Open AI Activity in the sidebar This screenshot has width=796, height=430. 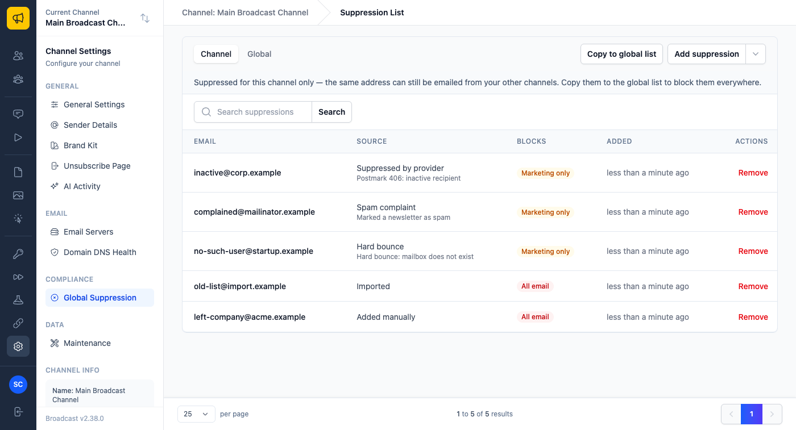pyautogui.click(x=100, y=186)
